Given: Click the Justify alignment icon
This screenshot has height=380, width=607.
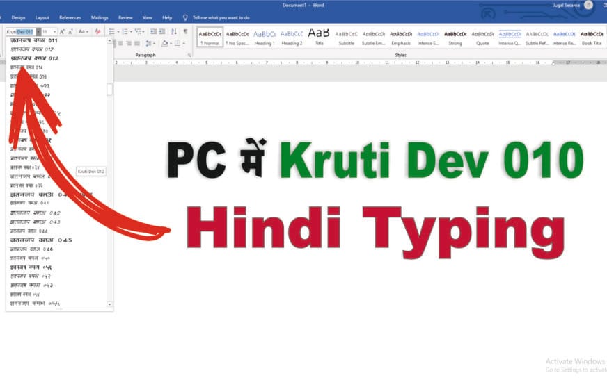Looking at the screenshot, I should tap(136, 43).
